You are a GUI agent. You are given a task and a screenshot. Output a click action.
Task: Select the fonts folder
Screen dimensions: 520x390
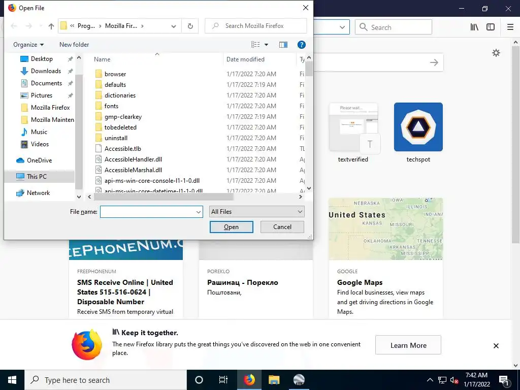point(111,106)
